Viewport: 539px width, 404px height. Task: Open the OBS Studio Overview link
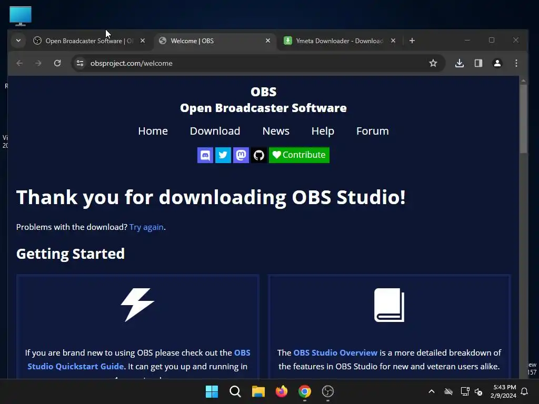pos(335,353)
